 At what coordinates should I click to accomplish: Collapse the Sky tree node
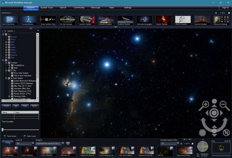click(x=3, y=60)
